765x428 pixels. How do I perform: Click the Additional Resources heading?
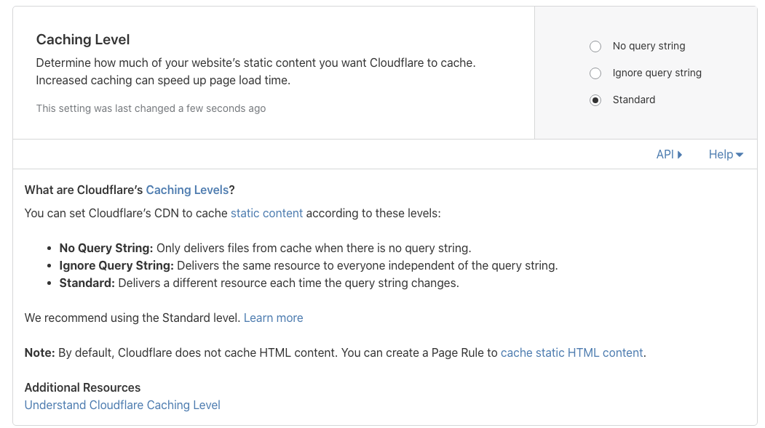[82, 387]
